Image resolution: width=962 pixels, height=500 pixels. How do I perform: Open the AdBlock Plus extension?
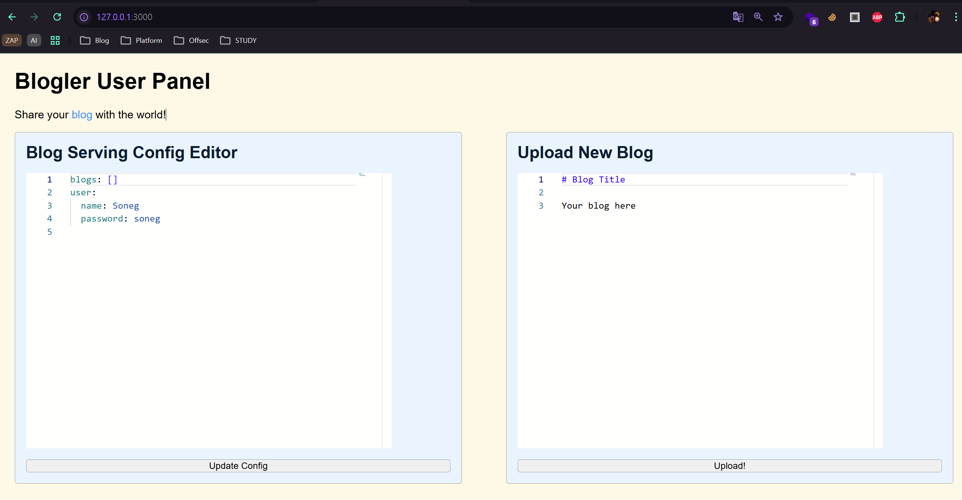[877, 17]
